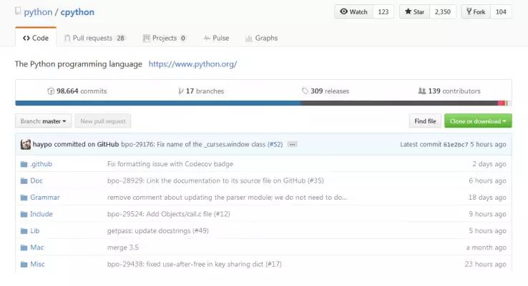Open latest commit hash 61e2bc7

point(456,145)
